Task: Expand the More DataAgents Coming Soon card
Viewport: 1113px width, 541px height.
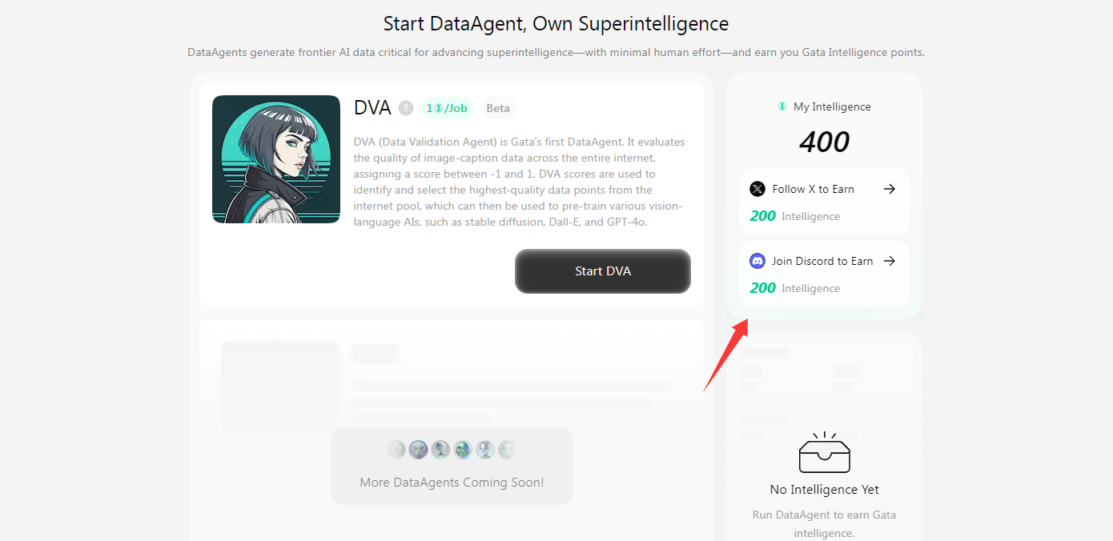Action: [x=452, y=465]
